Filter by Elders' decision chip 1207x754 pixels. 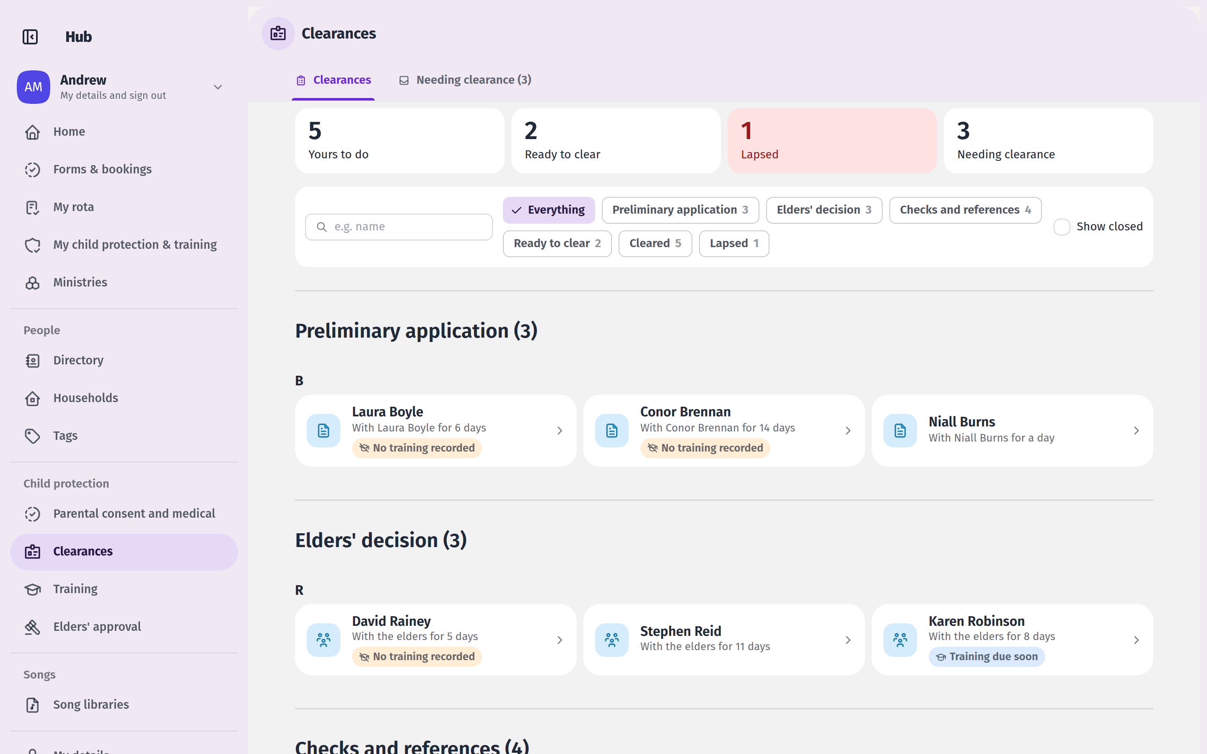(x=824, y=210)
